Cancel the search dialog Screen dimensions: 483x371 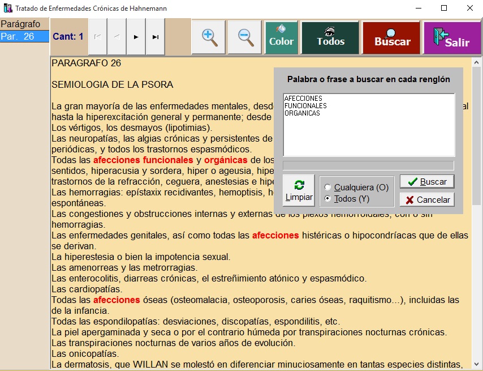427,200
